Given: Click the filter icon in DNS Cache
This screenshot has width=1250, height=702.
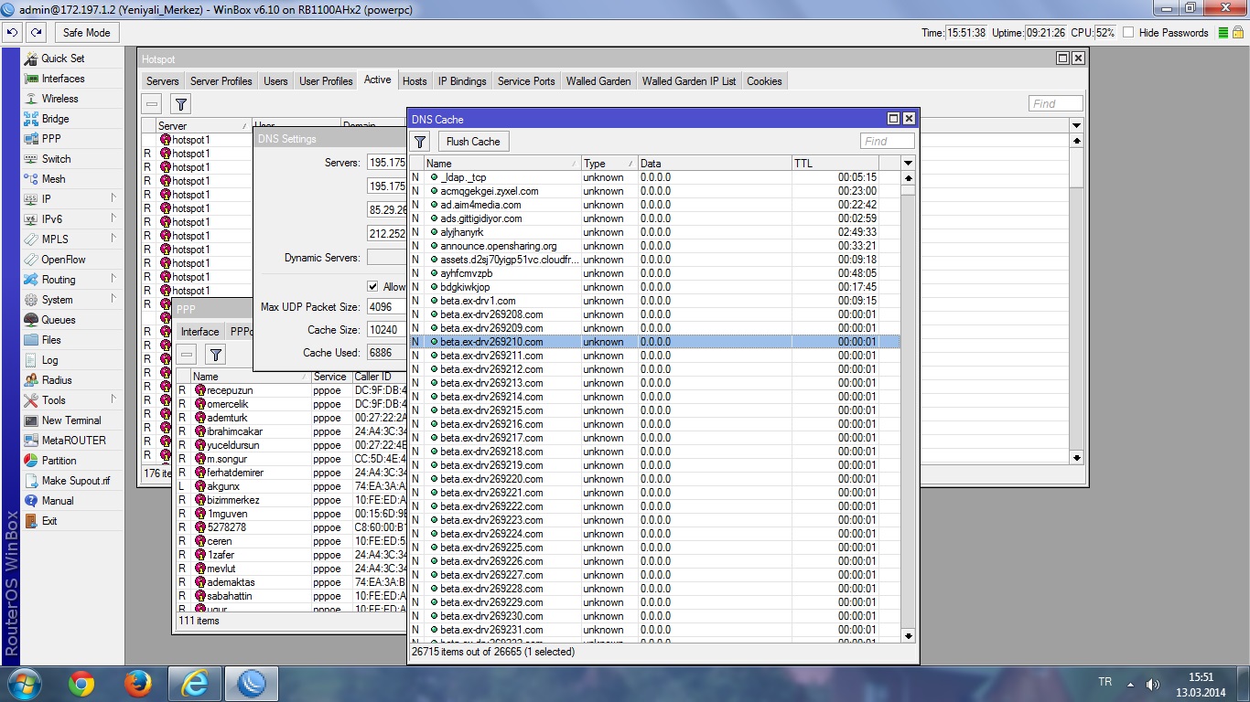Looking at the screenshot, I should 420,142.
